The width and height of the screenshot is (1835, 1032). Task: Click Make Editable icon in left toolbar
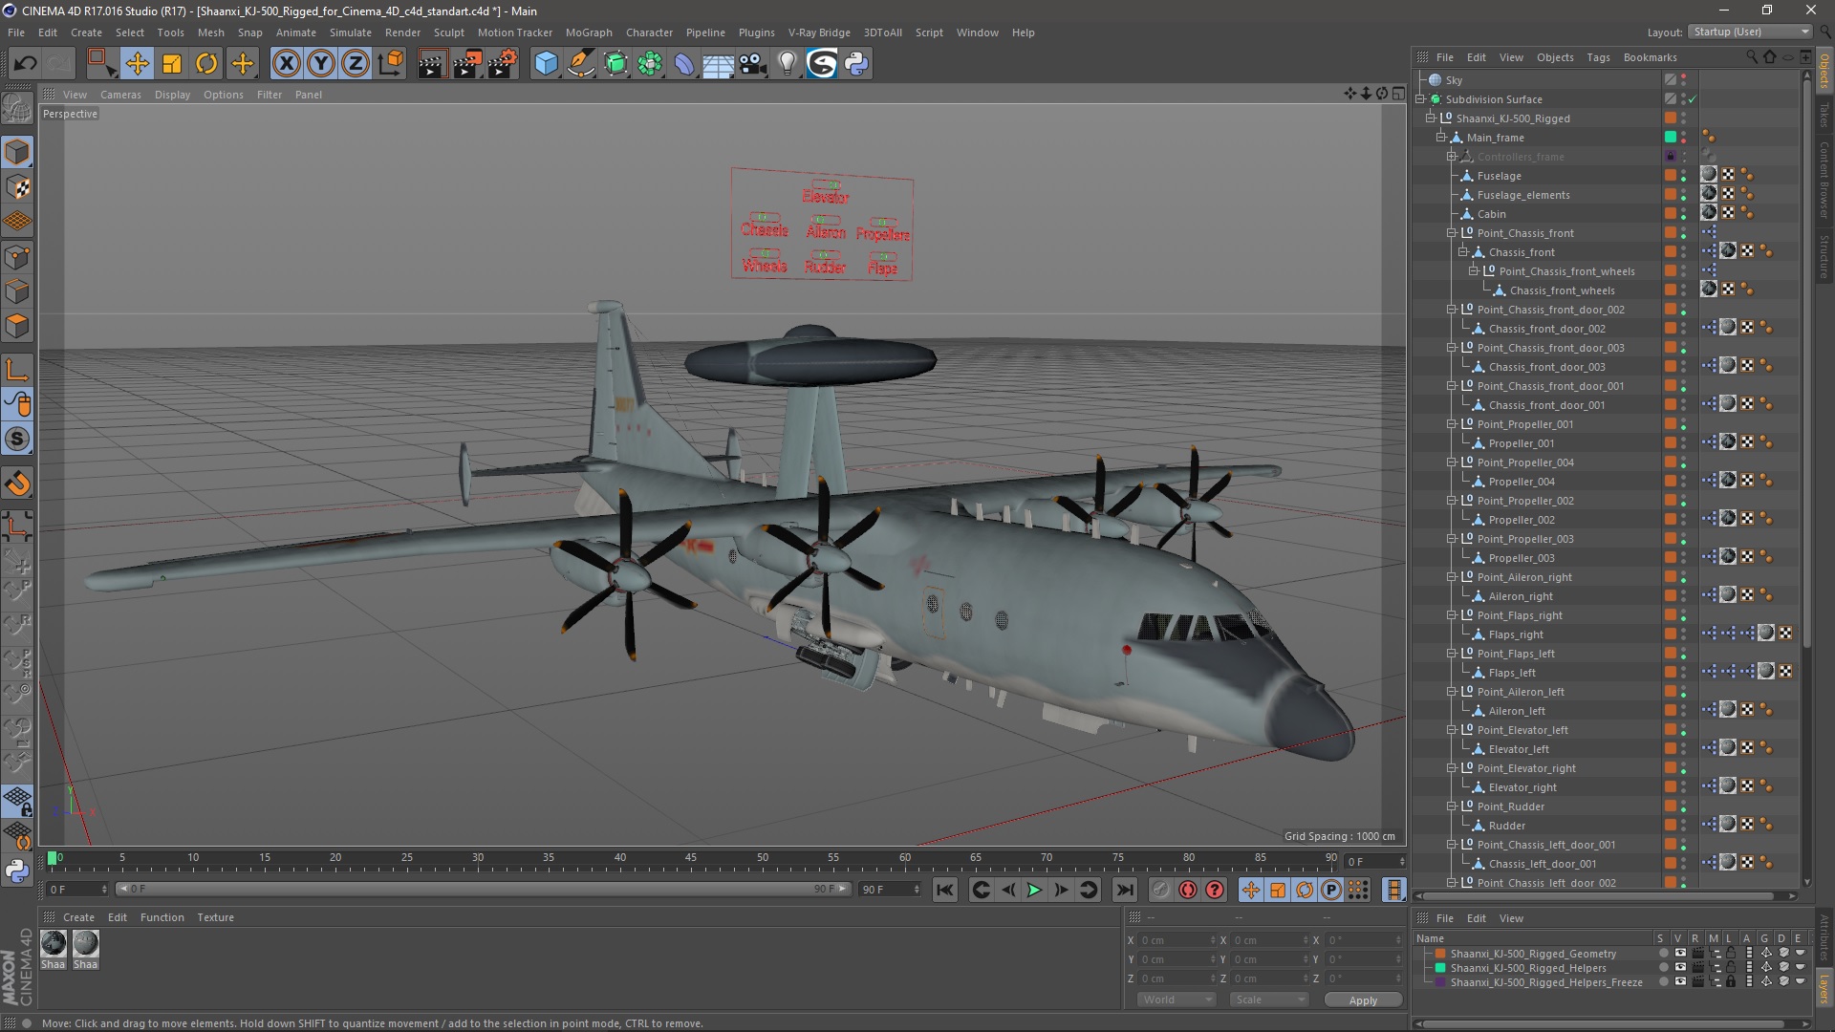click(17, 109)
